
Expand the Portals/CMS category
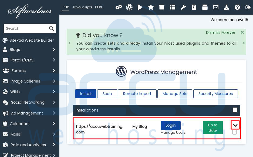point(54,60)
